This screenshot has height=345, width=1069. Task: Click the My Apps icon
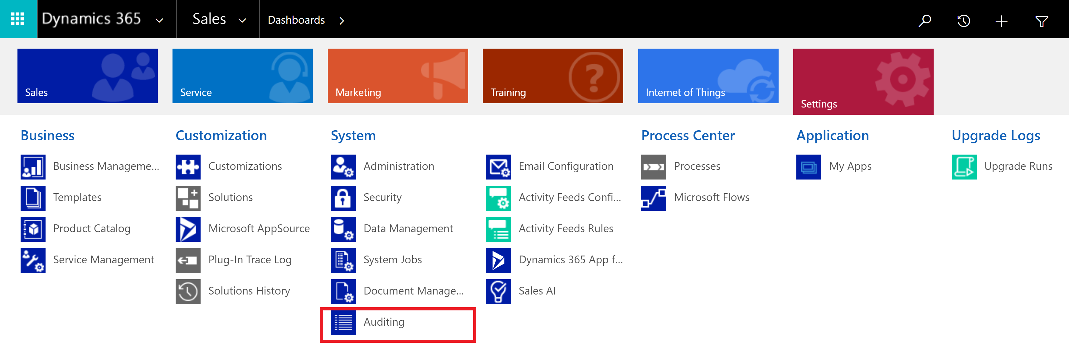(809, 167)
